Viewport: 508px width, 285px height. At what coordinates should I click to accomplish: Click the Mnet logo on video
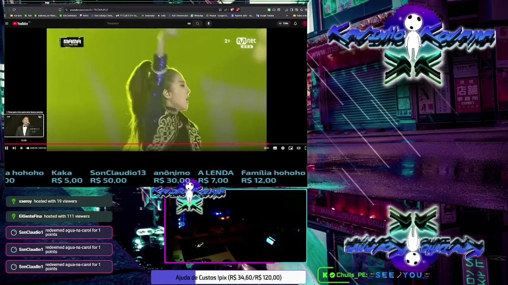(246, 43)
